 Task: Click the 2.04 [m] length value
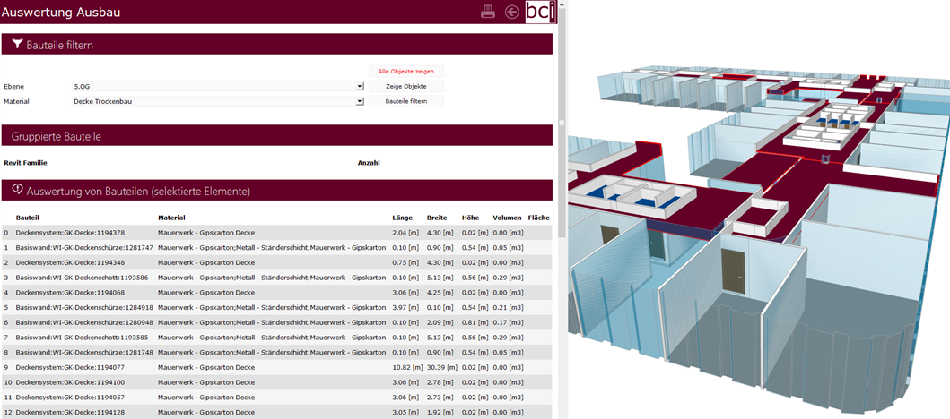[x=405, y=232]
